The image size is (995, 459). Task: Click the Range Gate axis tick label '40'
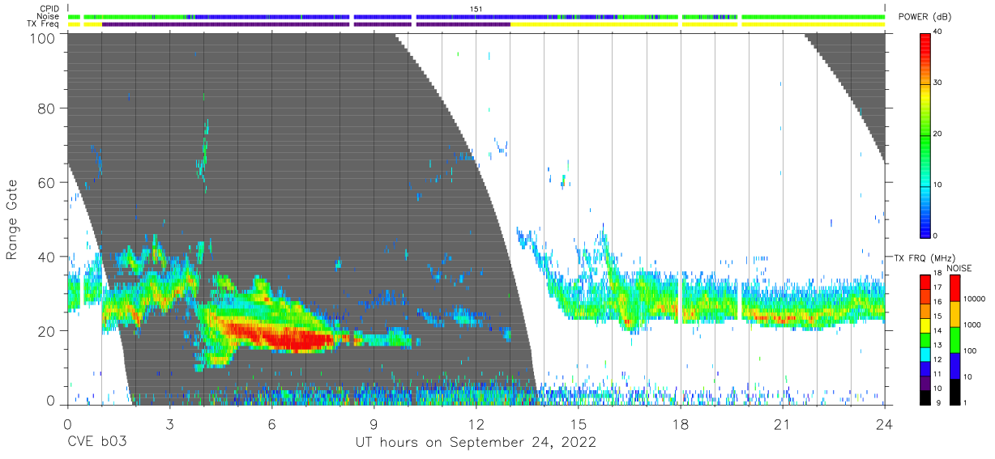(48, 257)
